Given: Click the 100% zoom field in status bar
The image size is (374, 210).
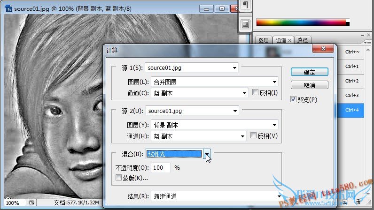Looking at the screenshot, I should coord(14,203).
